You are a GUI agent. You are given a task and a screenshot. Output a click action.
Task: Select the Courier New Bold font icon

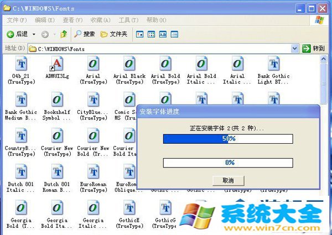(x=93, y=135)
